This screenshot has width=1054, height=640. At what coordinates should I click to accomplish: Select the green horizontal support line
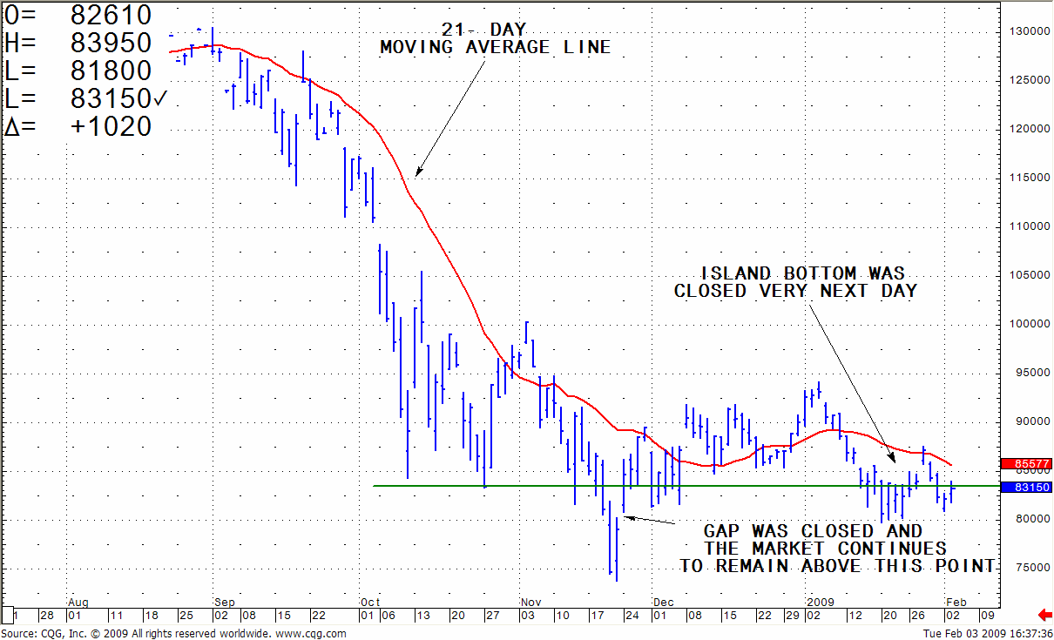tap(523, 486)
